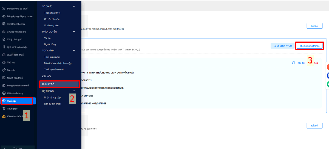The height and width of the screenshot is (149, 329).
Task: Collapse the PHÂN QUYỀN section chevron
Action: [x=74, y=32]
